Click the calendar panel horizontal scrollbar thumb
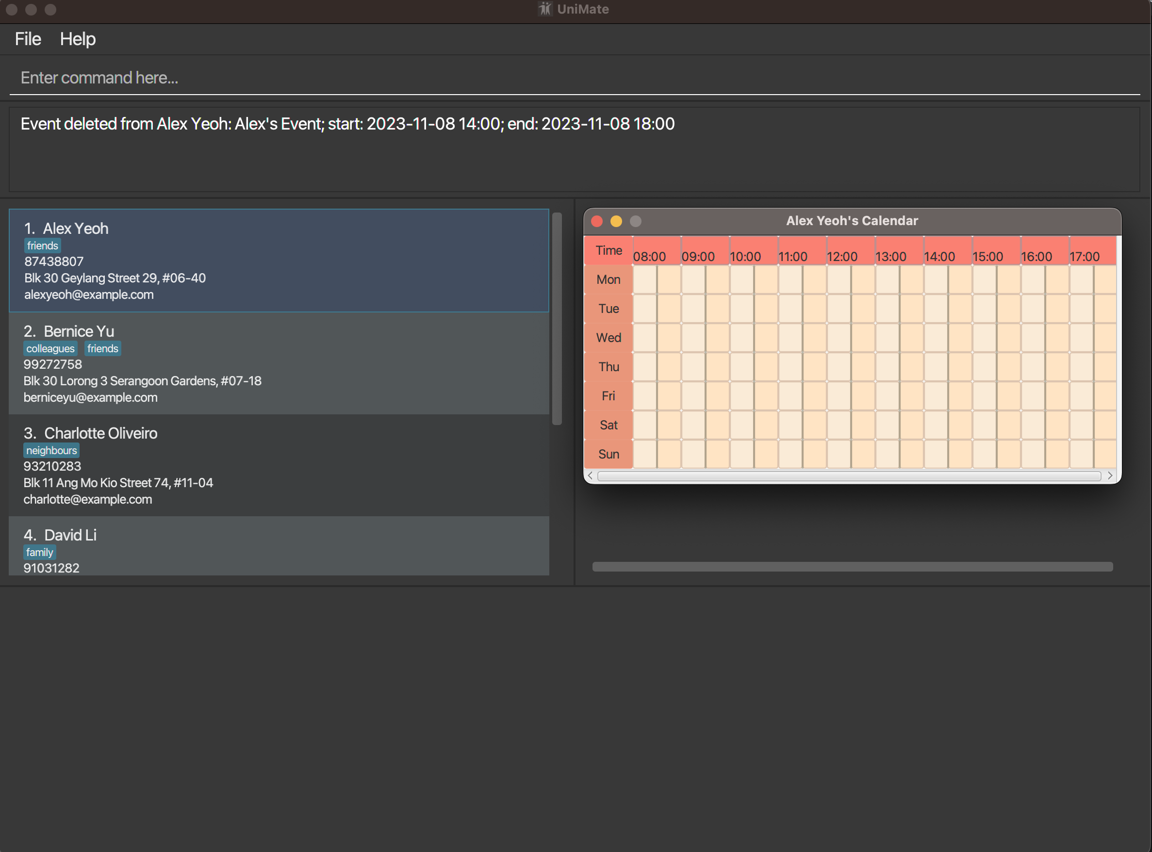The height and width of the screenshot is (852, 1152). click(853, 567)
